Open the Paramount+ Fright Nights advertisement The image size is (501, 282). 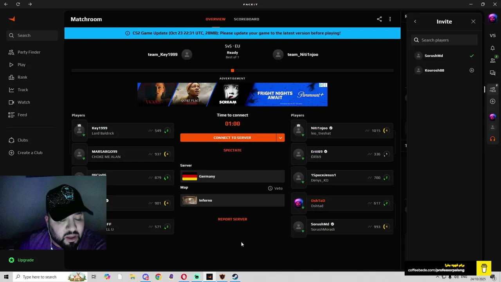tap(232, 94)
